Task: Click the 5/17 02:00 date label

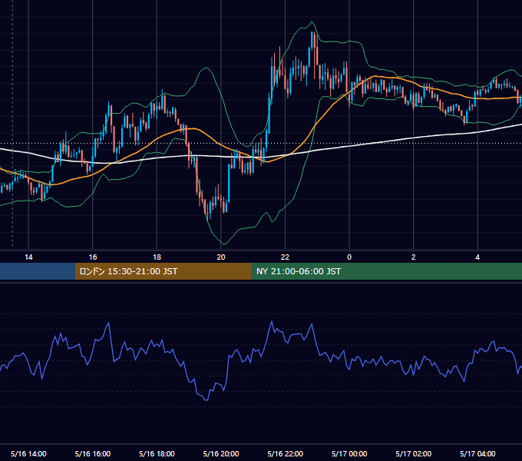Action: click(414, 453)
